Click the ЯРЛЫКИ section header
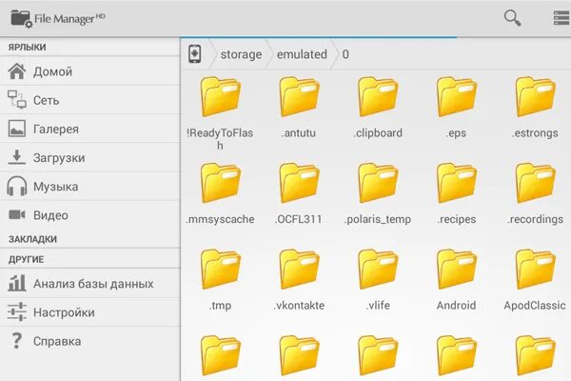The image size is (571, 381). pos(27,48)
